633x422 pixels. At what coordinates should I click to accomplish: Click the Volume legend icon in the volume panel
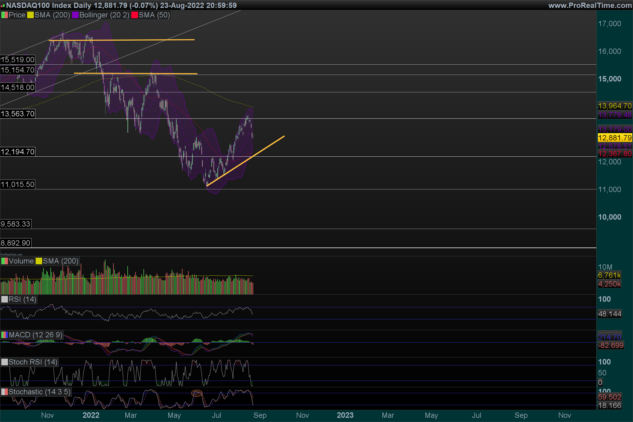coord(4,261)
